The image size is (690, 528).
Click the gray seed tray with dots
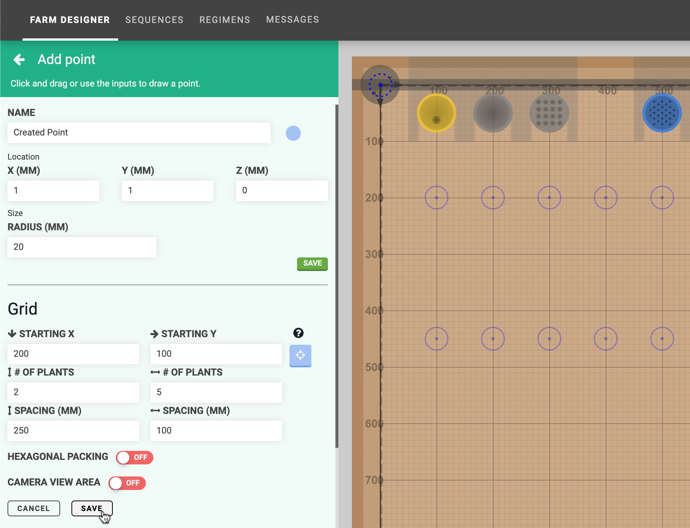pyautogui.click(x=549, y=113)
